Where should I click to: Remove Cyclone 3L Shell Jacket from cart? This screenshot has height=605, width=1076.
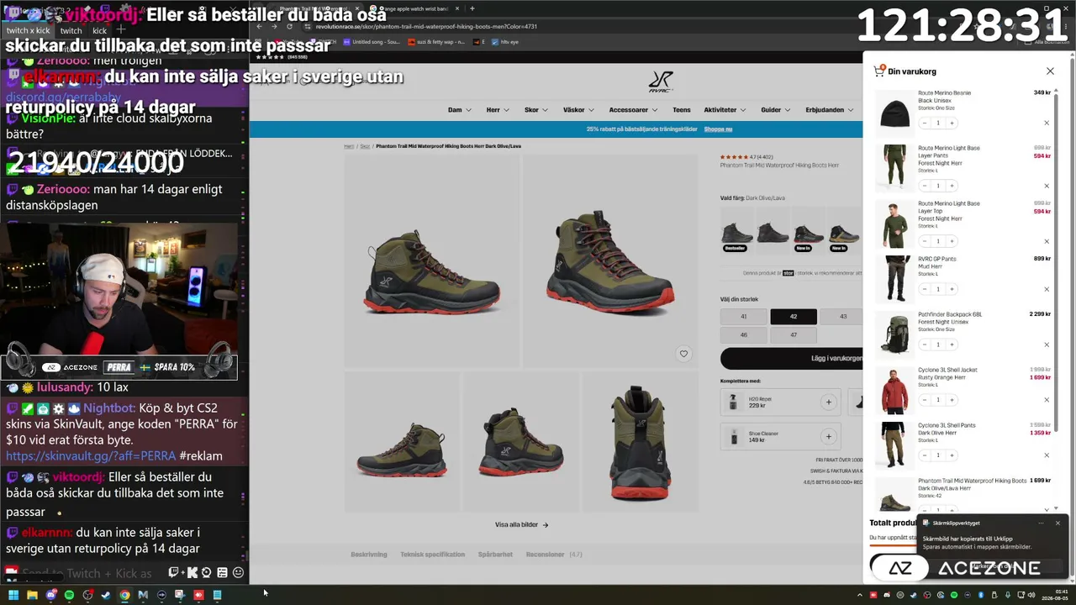[x=1047, y=400]
